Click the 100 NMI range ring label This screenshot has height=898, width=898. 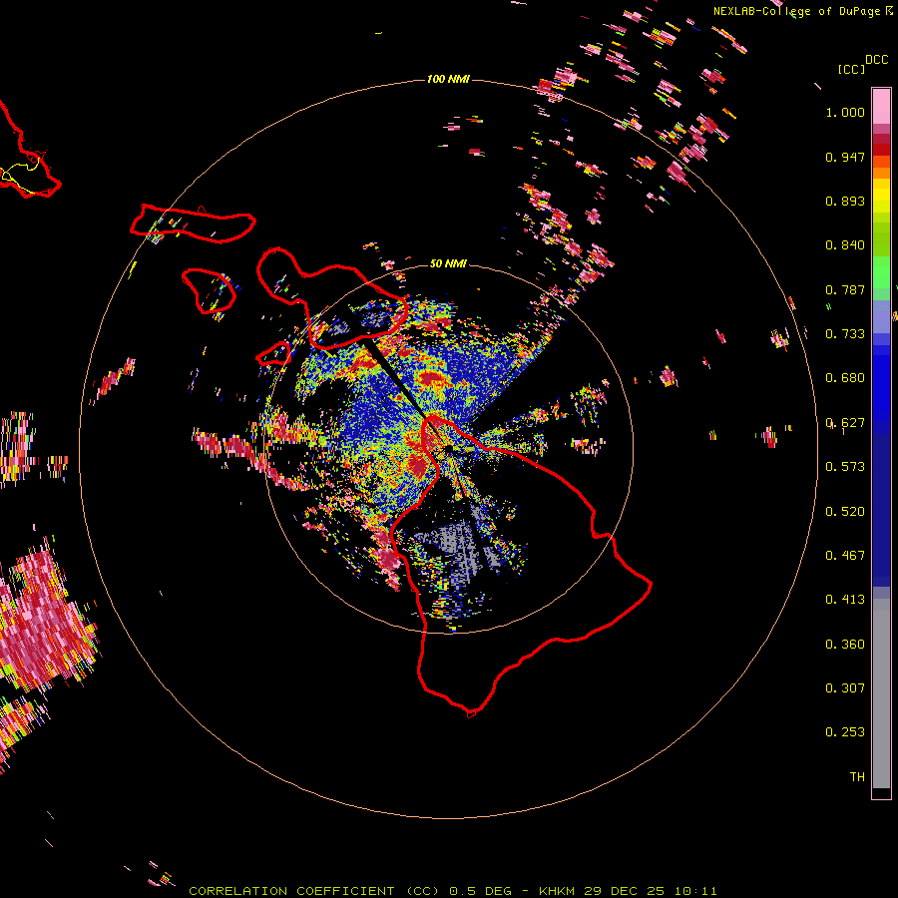click(448, 79)
